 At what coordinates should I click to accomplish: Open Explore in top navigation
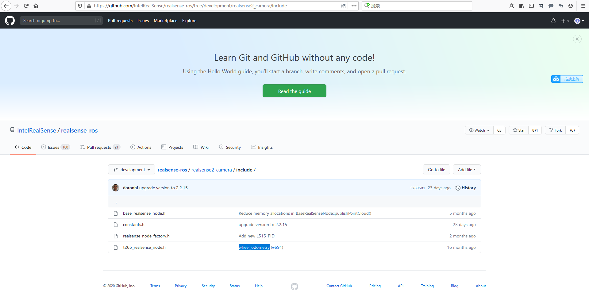pyautogui.click(x=189, y=21)
